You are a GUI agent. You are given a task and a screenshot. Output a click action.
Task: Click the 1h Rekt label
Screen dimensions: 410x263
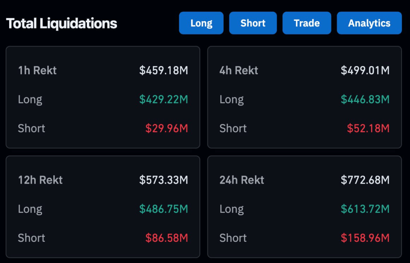point(37,71)
